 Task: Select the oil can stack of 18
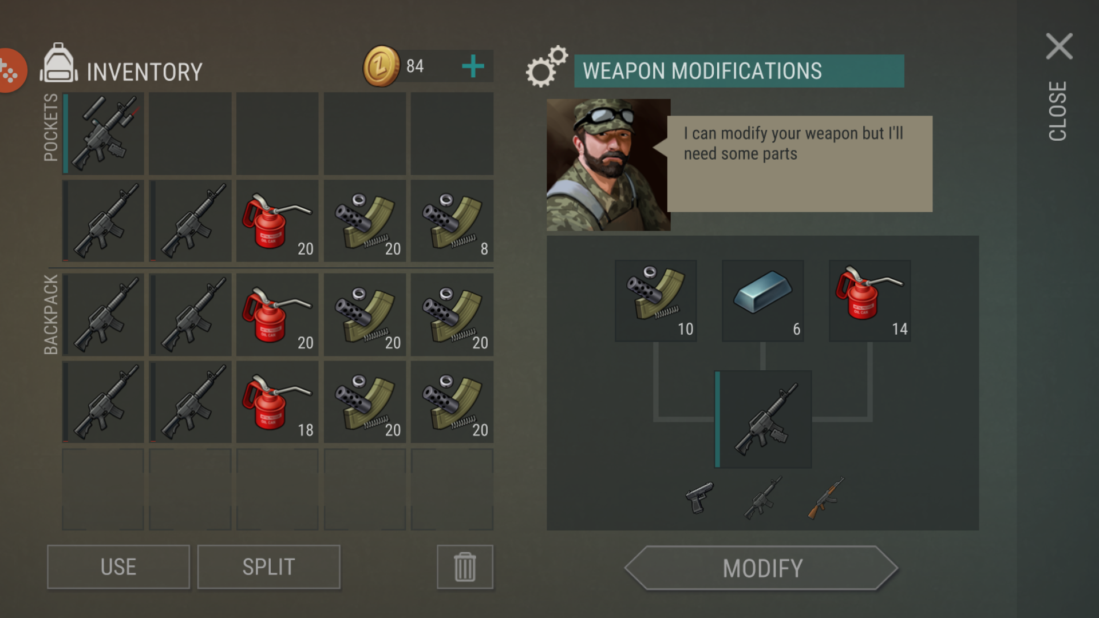(278, 402)
